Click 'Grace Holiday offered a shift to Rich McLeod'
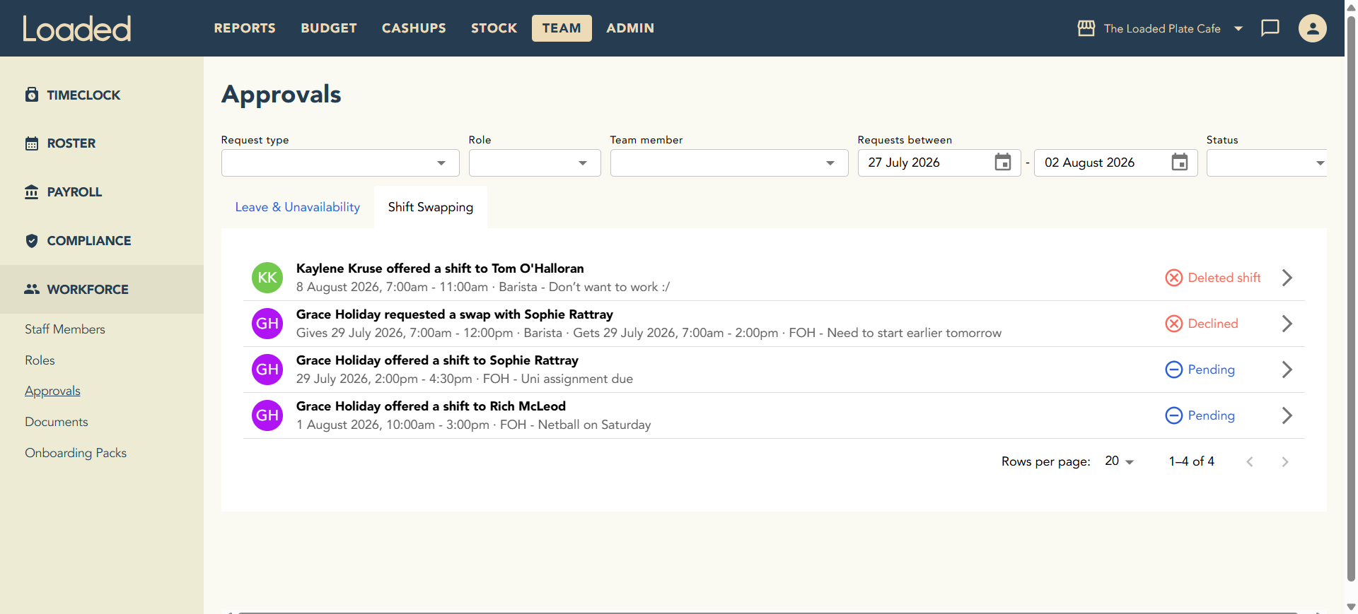 (431, 406)
